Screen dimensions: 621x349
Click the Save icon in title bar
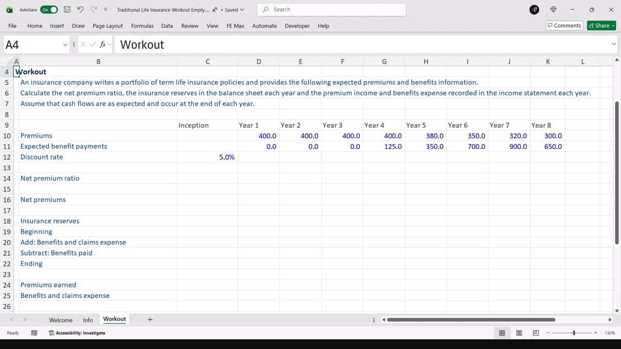coord(67,9)
